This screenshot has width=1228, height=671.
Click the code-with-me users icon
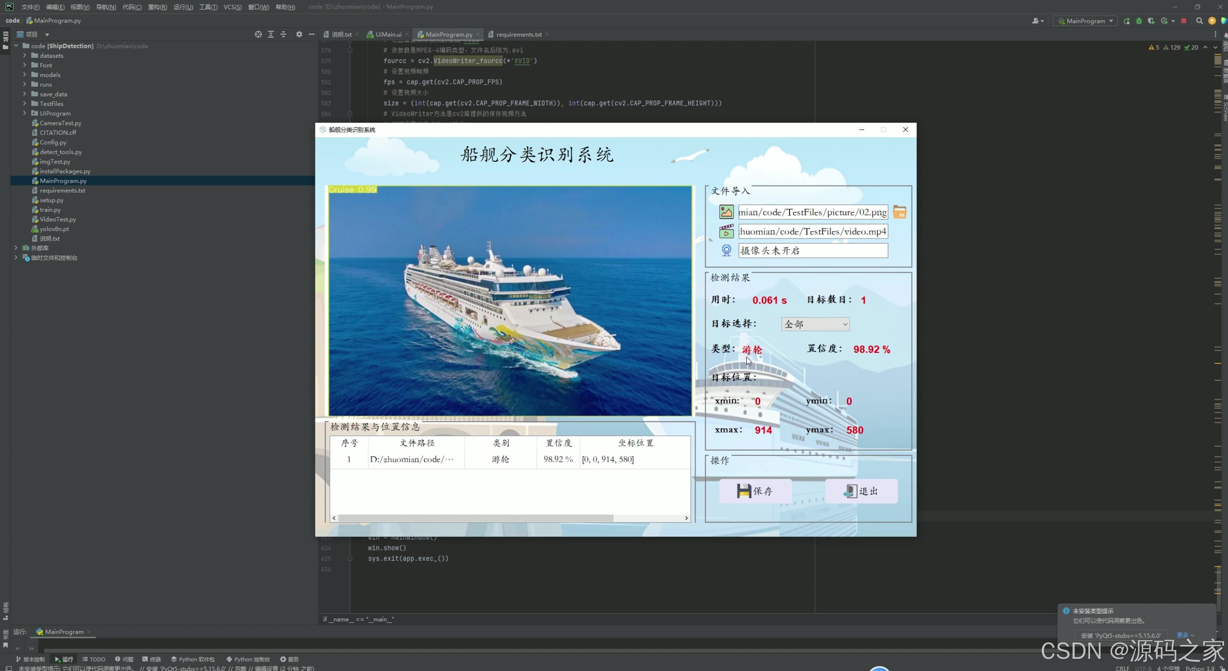pos(1038,21)
